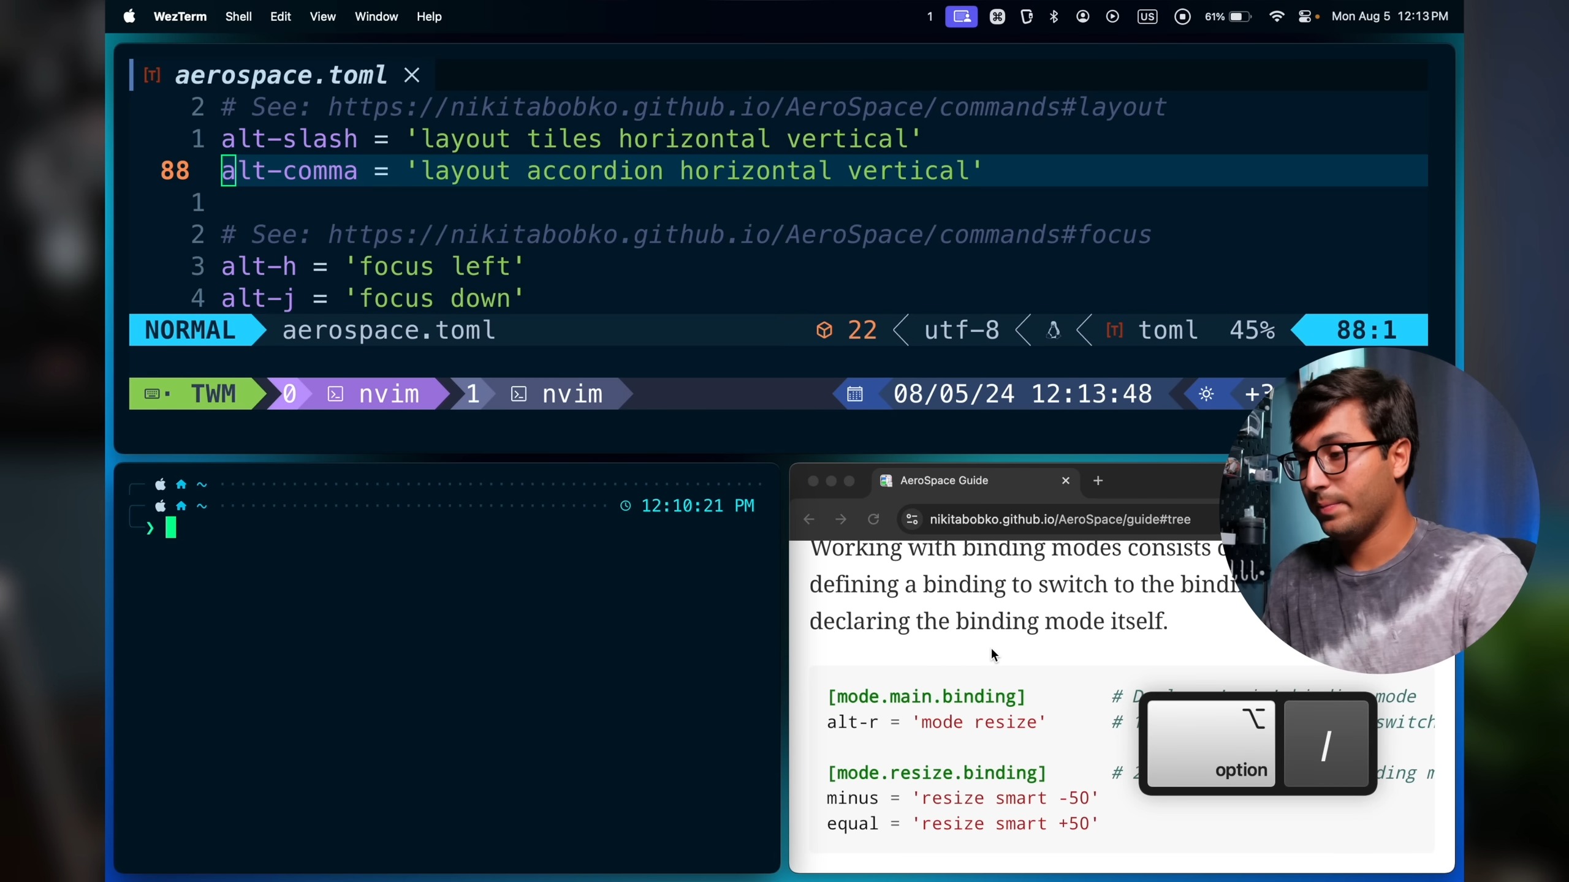Click the browser reload icon

(873, 519)
